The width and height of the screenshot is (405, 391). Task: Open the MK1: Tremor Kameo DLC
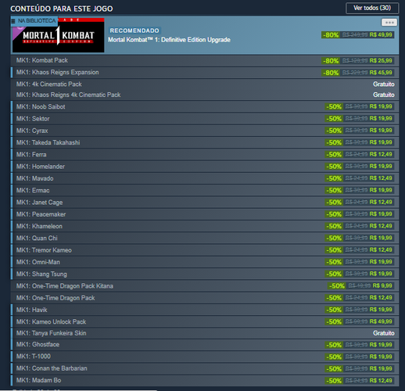pyautogui.click(x=205, y=250)
